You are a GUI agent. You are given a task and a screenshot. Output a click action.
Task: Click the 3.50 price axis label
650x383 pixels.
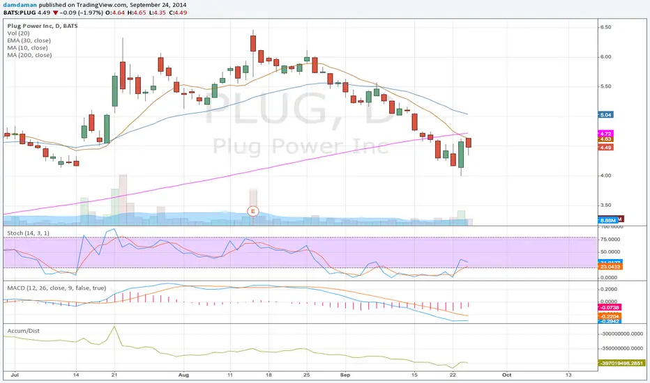pyautogui.click(x=605, y=205)
